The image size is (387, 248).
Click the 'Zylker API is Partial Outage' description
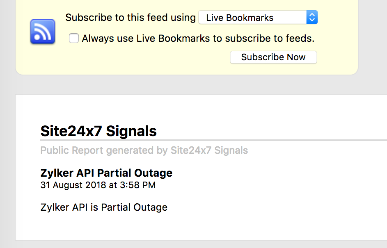click(x=104, y=207)
